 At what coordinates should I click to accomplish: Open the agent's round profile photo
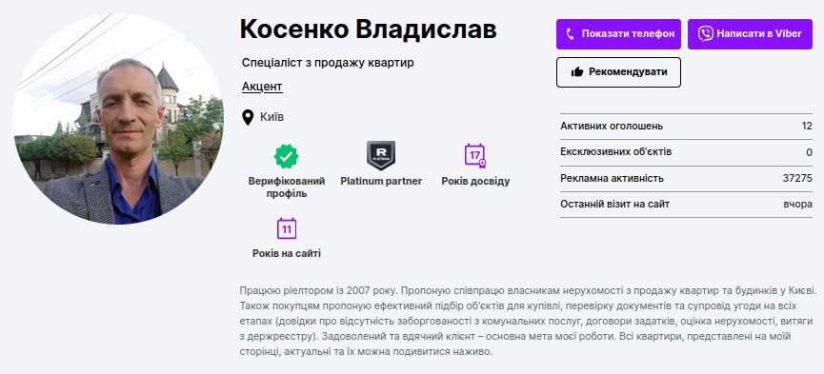118,119
